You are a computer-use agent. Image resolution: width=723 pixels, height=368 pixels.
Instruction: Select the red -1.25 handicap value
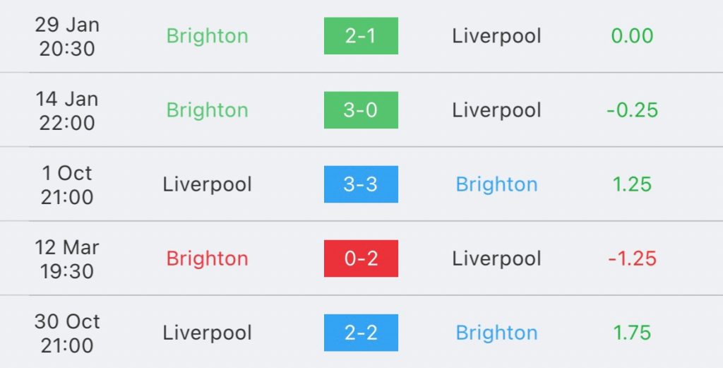tap(632, 259)
